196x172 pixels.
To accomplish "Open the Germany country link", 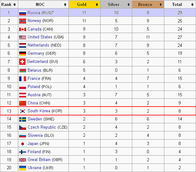I will pos(36,53).
